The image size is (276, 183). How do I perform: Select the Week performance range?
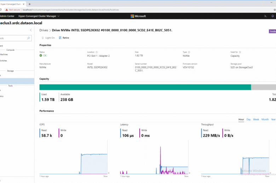pos(256,120)
